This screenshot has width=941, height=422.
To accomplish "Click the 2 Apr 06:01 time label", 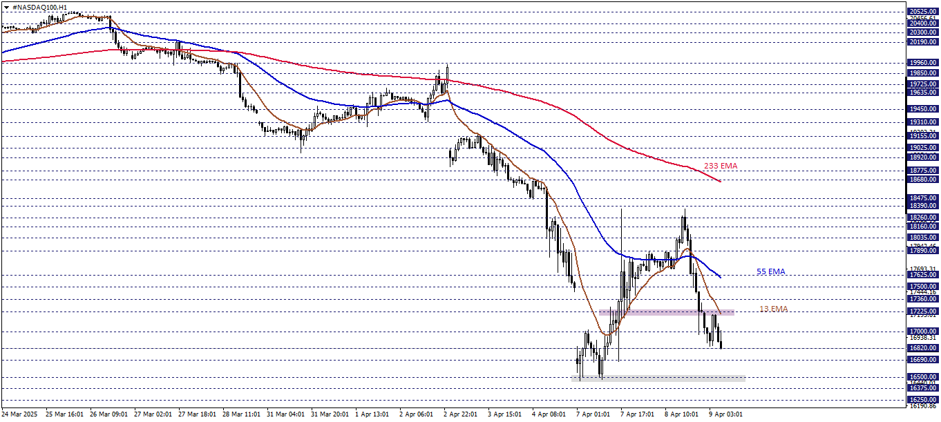I will coord(417,414).
